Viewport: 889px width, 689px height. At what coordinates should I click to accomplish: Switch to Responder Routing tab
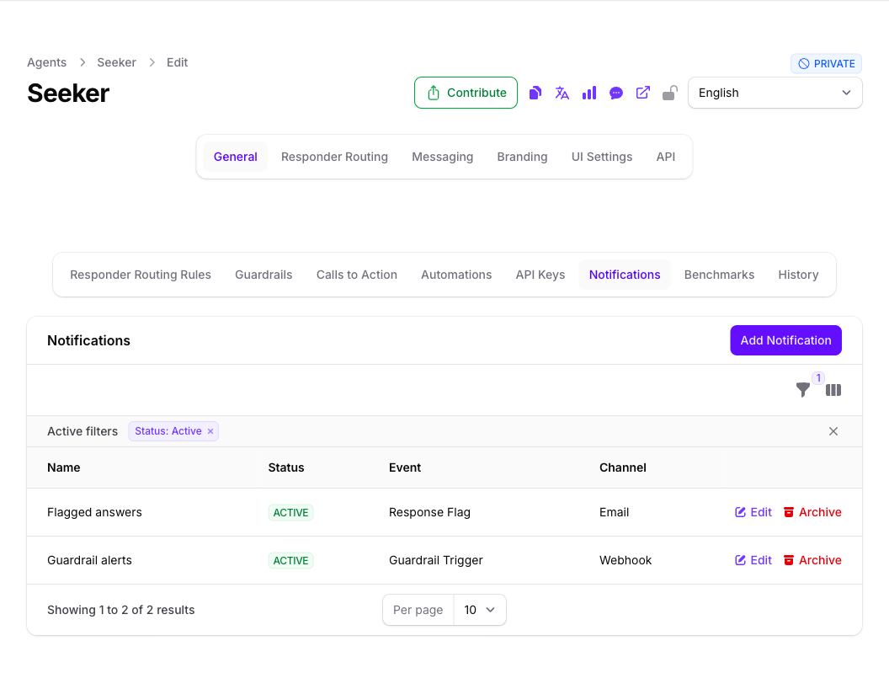pos(334,157)
